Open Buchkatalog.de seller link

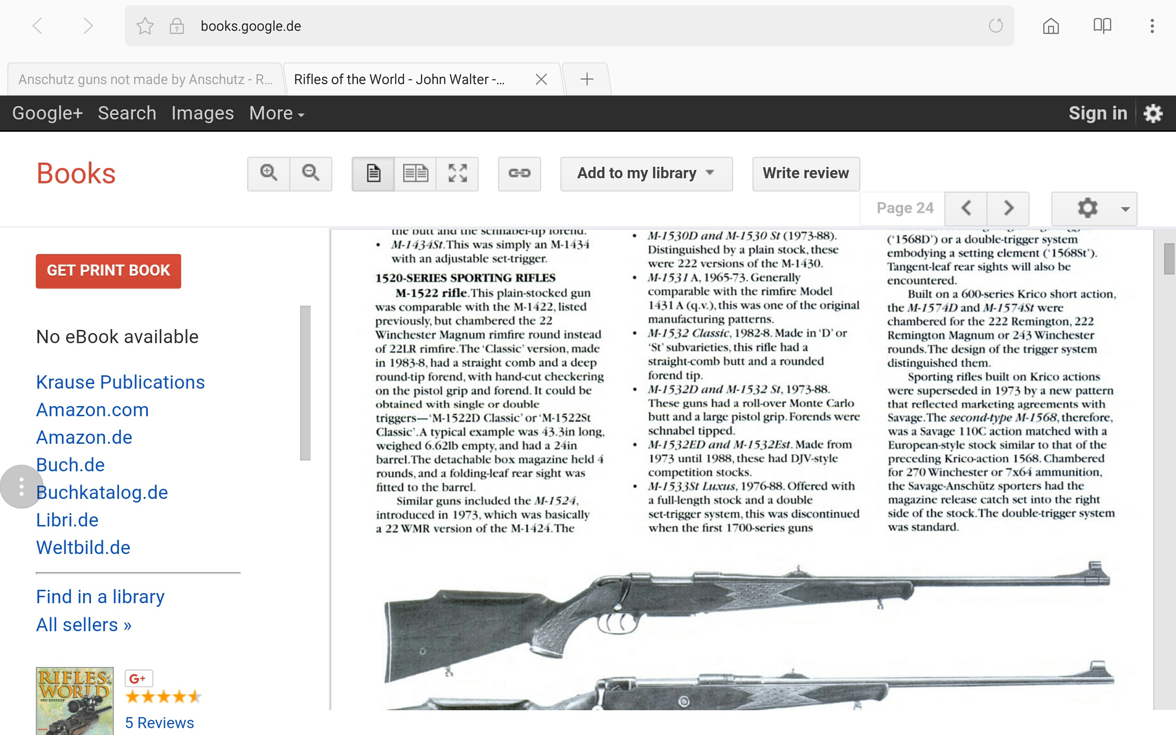pos(102,492)
